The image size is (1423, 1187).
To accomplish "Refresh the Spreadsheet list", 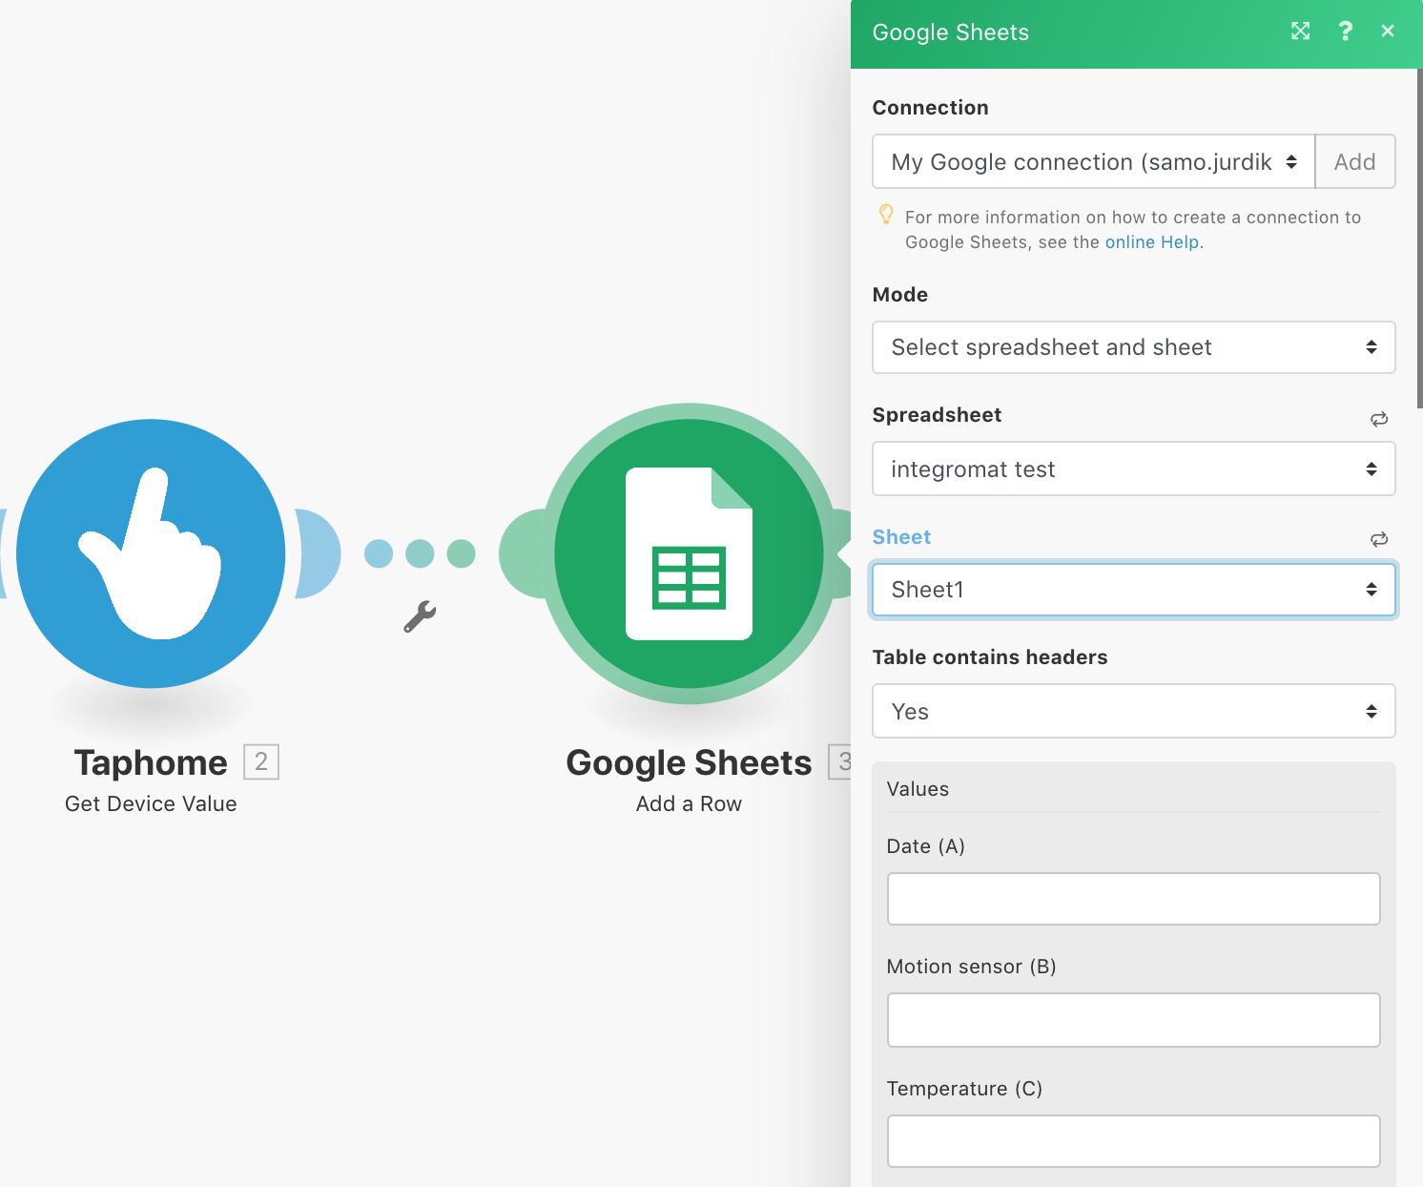I will pos(1379,419).
